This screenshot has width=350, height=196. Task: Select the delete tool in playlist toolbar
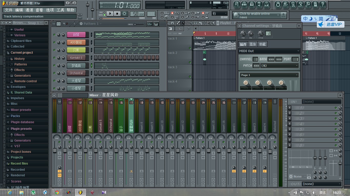187,23
